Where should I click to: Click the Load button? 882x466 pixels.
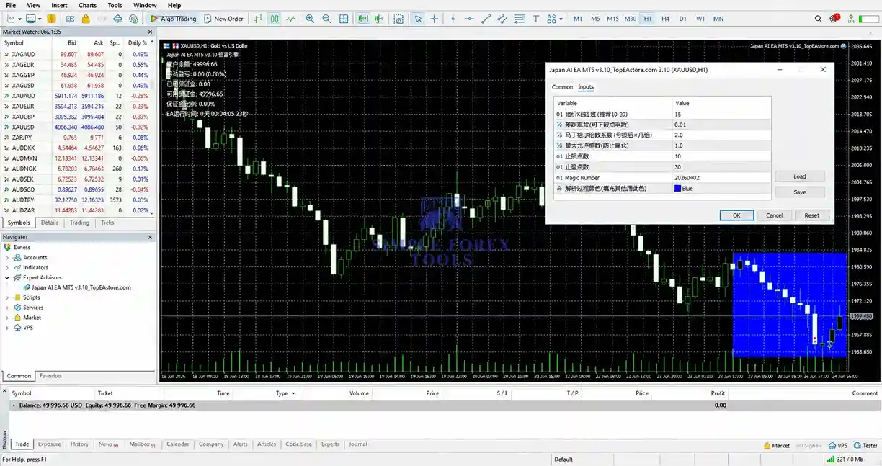point(800,176)
